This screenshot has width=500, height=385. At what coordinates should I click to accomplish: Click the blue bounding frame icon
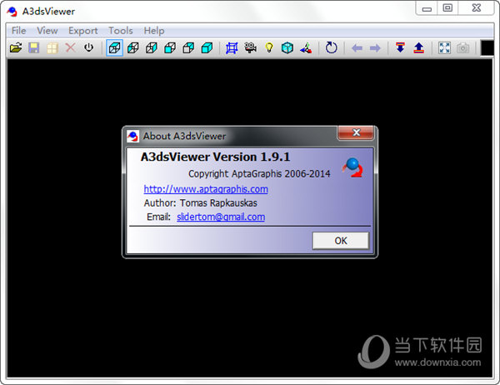pyautogui.click(x=232, y=48)
